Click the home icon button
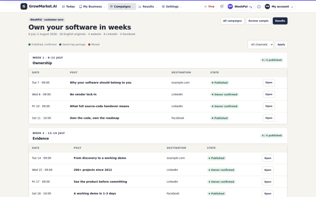316x197 pixels. point(259,7)
